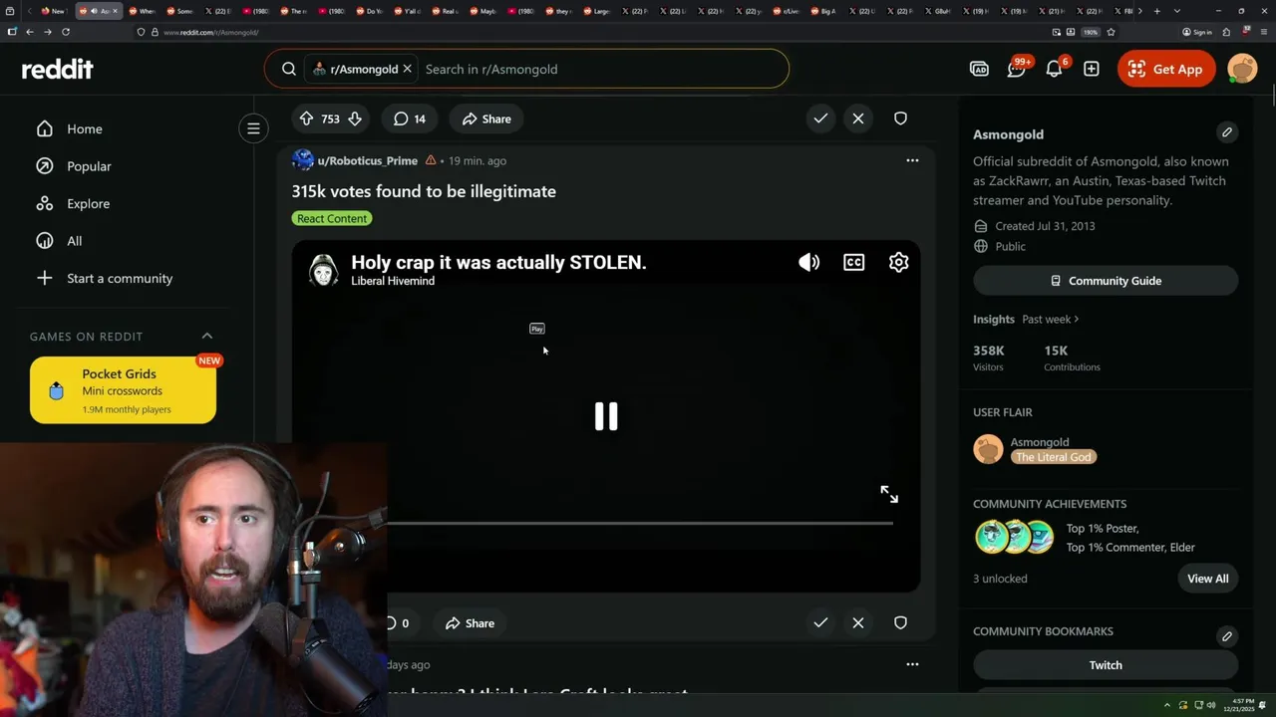Click the search magnifier icon

(289, 69)
